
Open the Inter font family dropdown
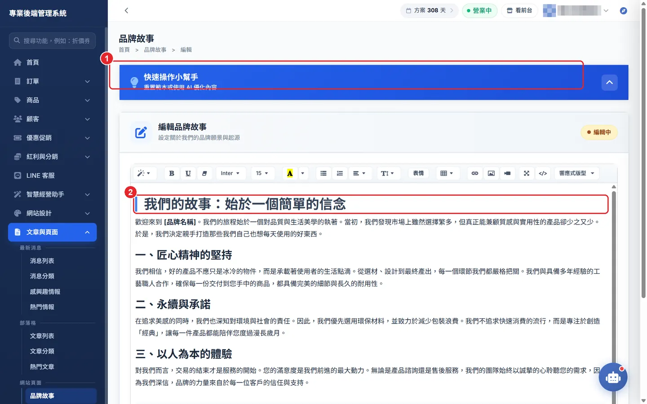[230, 173]
